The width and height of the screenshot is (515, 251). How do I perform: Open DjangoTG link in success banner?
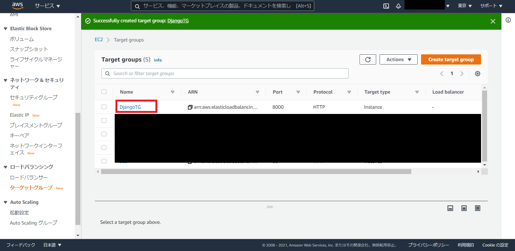pyautogui.click(x=178, y=21)
